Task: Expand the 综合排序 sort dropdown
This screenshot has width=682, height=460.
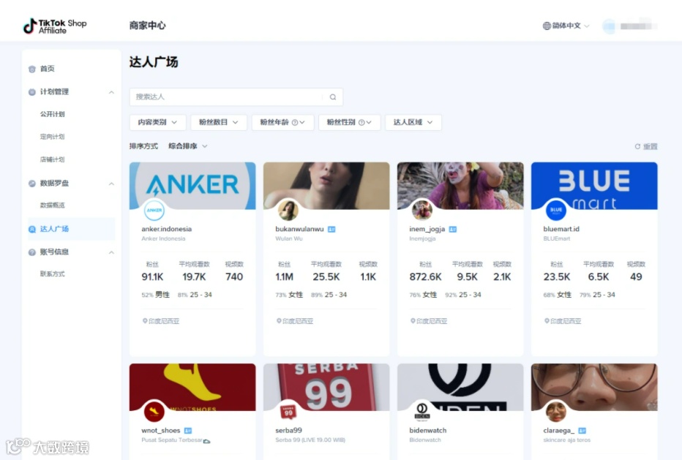Action: click(x=188, y=146)
